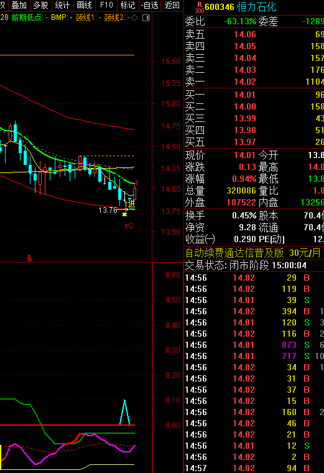This screenshot has height=473, width=324.
Task: Toggle the panel icon next to the diamond
Action: [x=146, y=18]
